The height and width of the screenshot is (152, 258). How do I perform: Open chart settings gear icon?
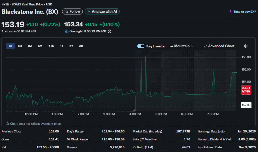point(246,46)
